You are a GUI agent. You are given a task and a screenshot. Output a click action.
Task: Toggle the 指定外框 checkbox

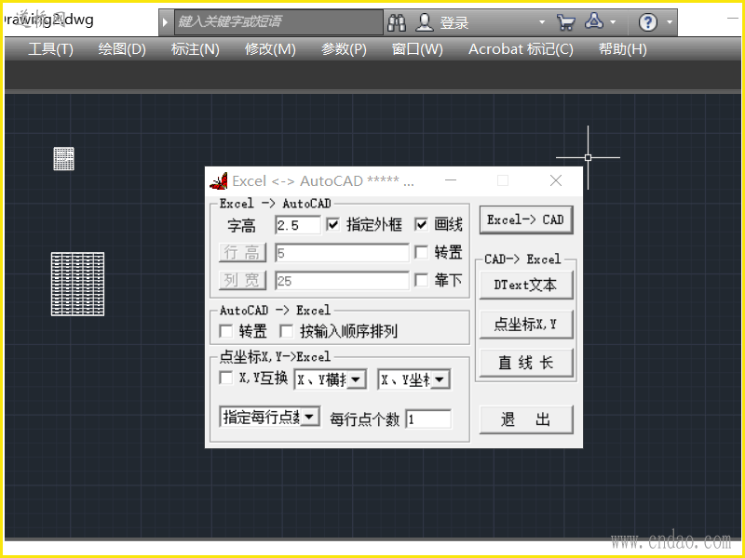tap(333, 224)
